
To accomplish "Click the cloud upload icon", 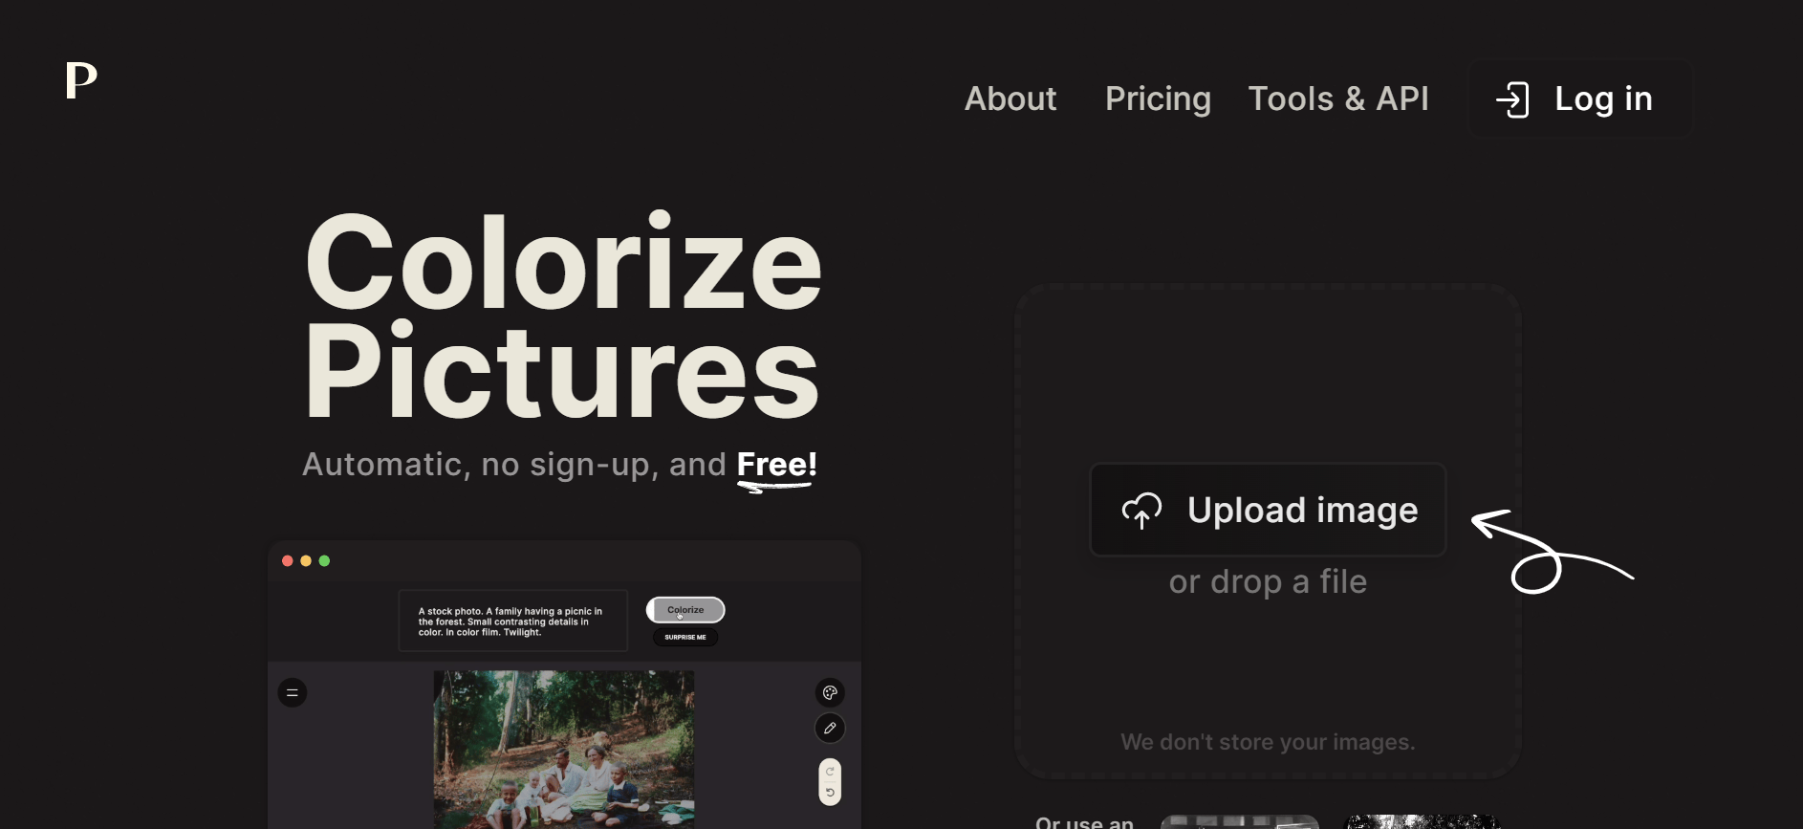I will pos(1141,511).
